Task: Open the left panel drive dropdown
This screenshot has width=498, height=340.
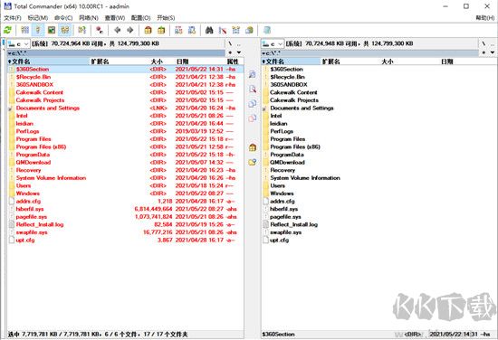Action: coord(18,43)
